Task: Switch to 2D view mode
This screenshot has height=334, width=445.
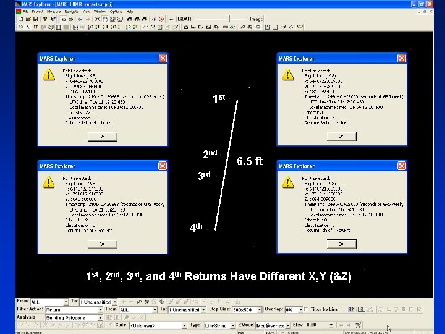Action: pyautogui.click(x=64, y=19)
